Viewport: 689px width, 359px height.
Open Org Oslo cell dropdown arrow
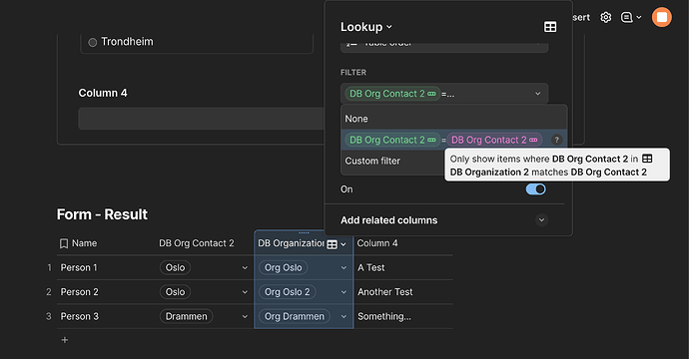pyautogui.click(x=344, y=267)
